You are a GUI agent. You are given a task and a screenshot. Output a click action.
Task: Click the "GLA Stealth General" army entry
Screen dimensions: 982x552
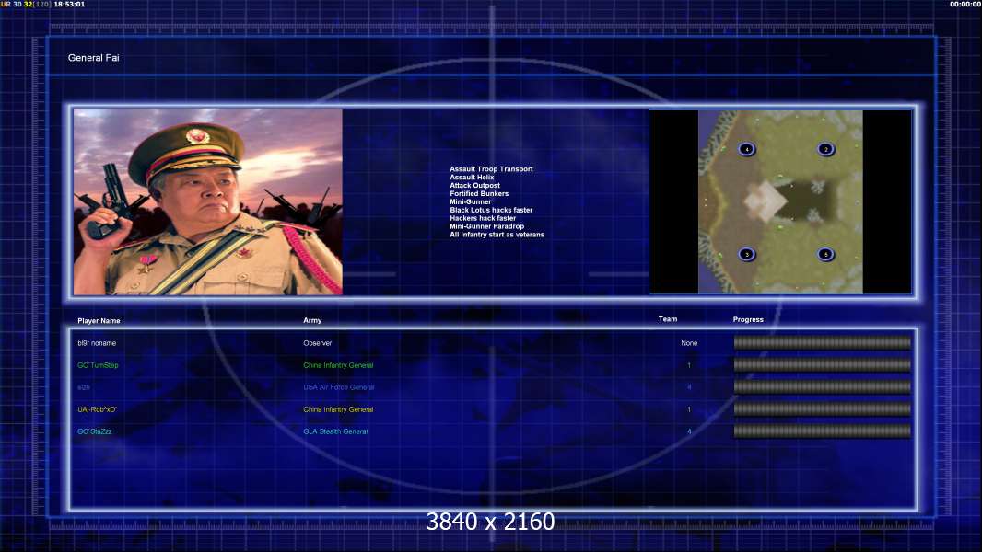click(x=335, y=431)
